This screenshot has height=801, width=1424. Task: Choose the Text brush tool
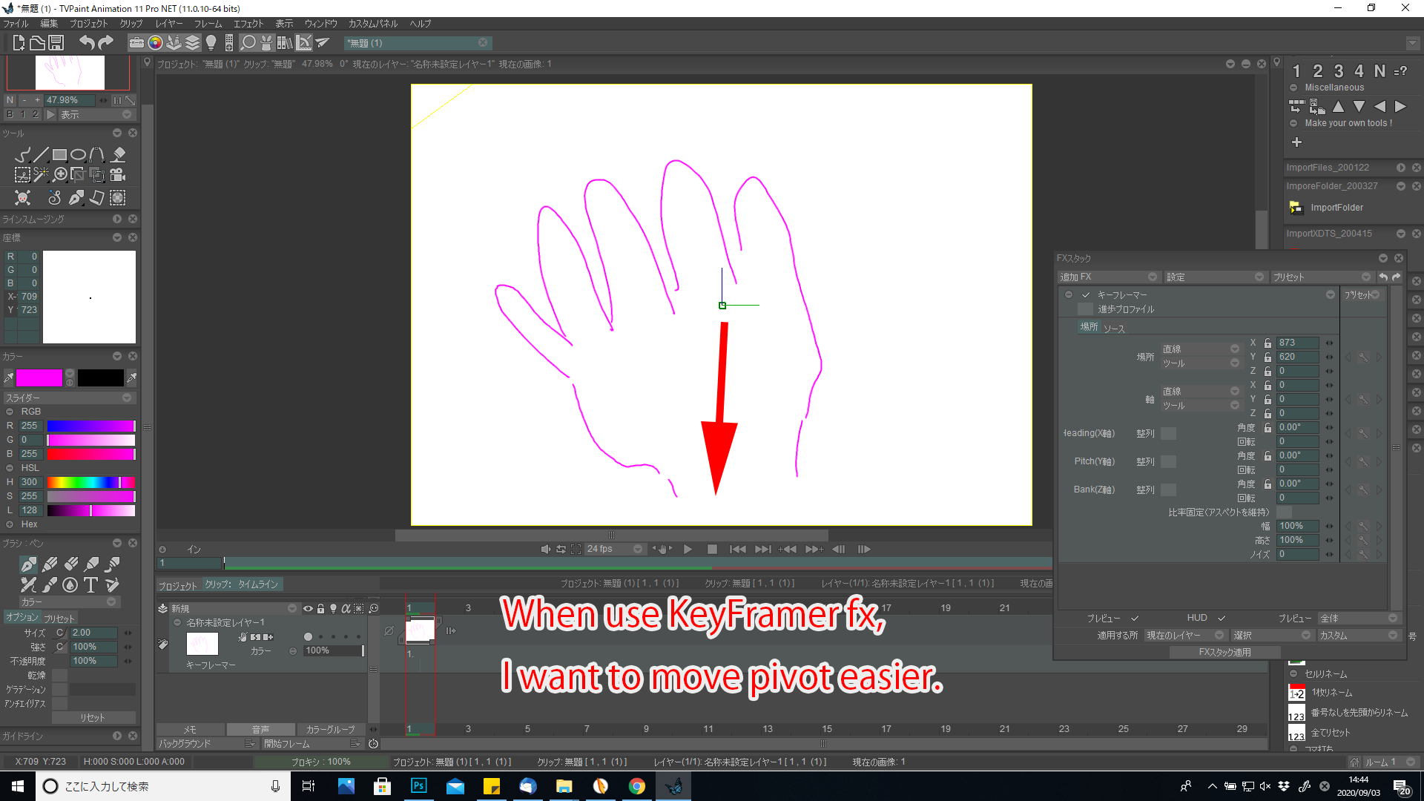coord(90,585)
